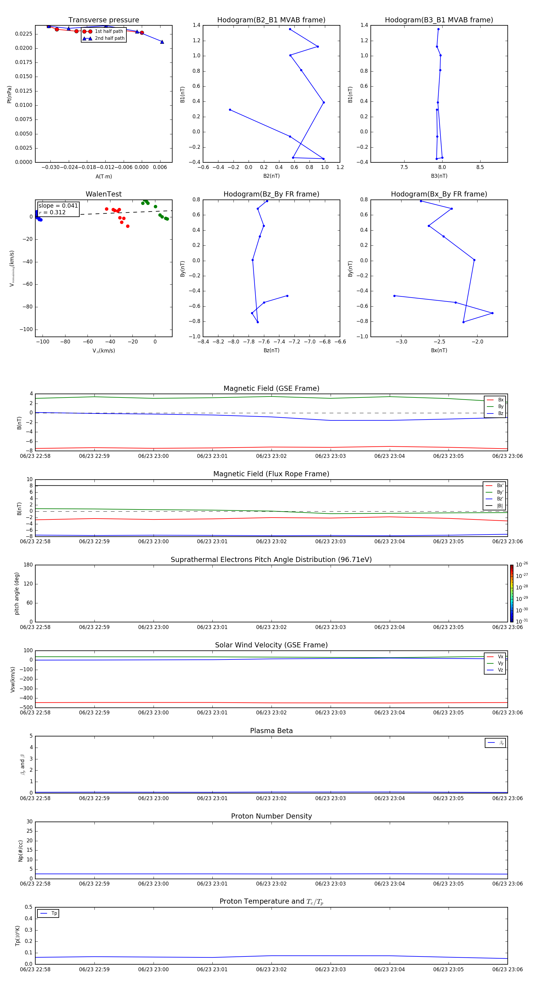Click the pitch angle colorbar gradient
Screen dimensions: 543x996
[512, 593]
